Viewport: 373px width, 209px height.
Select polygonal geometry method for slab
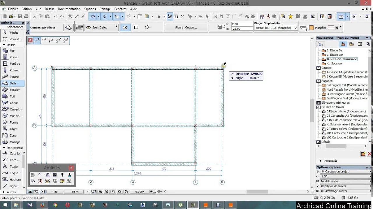tap(125, 28)
